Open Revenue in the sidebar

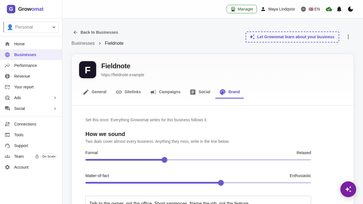click(31, 76)
